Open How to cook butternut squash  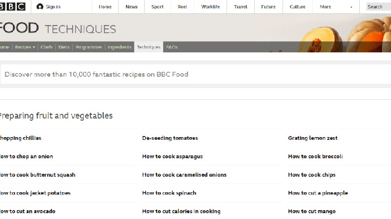tap(37, 175)
